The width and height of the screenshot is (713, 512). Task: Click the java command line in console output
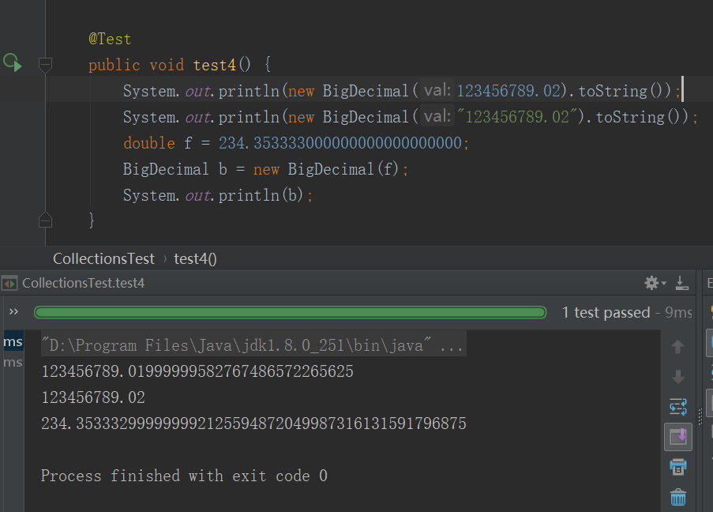[253, 345]
